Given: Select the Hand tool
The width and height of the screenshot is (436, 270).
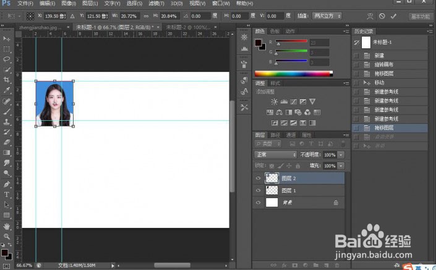Looking at the screenshot, I should click(x=6, y=226).
